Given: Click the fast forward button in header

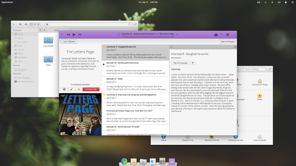Looking at the screenshot, I should pyautogui.click(x=80, y=35).
